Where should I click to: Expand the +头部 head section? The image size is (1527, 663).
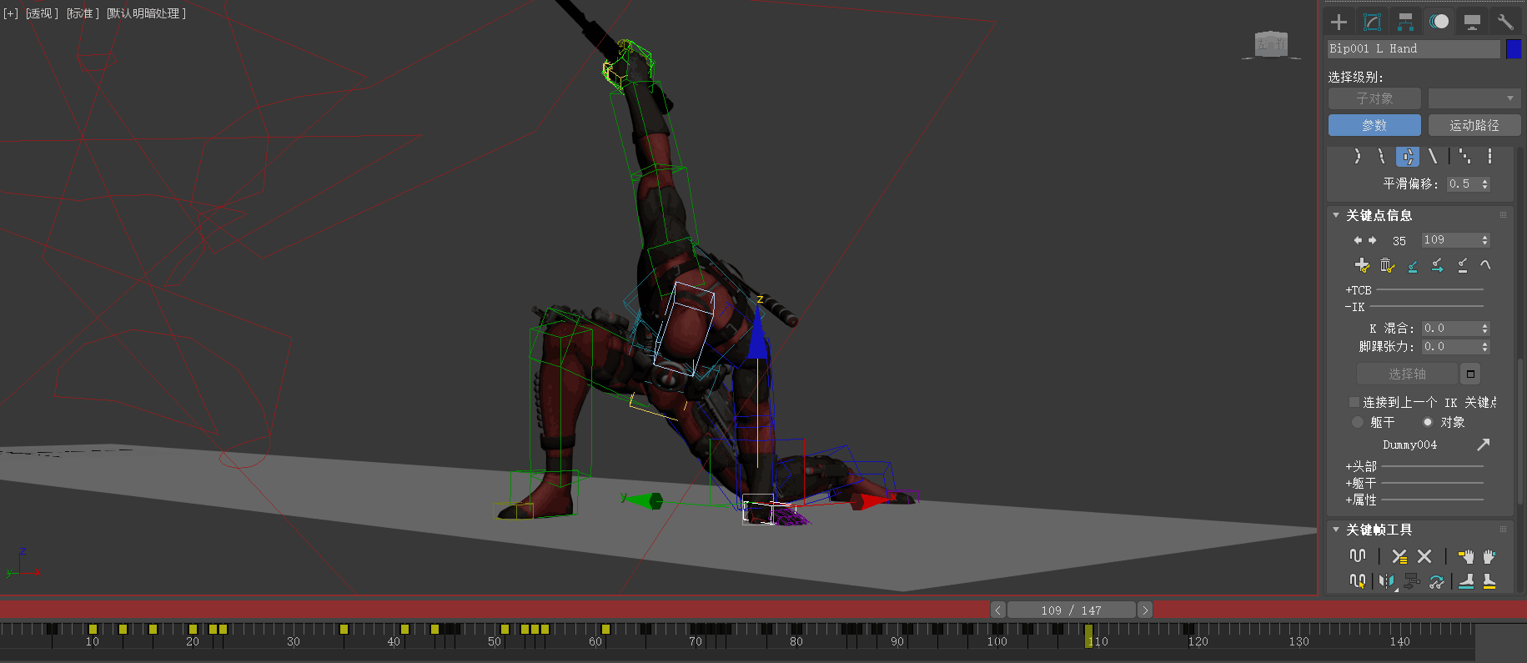[1361, 466]
